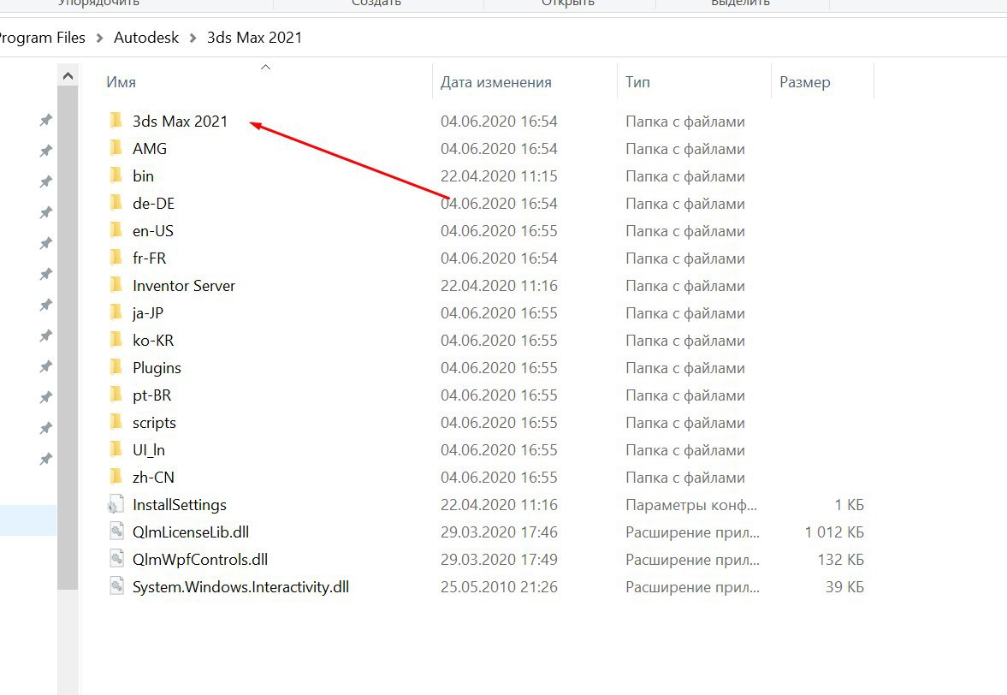Select the System.Windows.Interactivity.dll file name
Viewport: 1007px width, 695px height.
click(240, 586)
